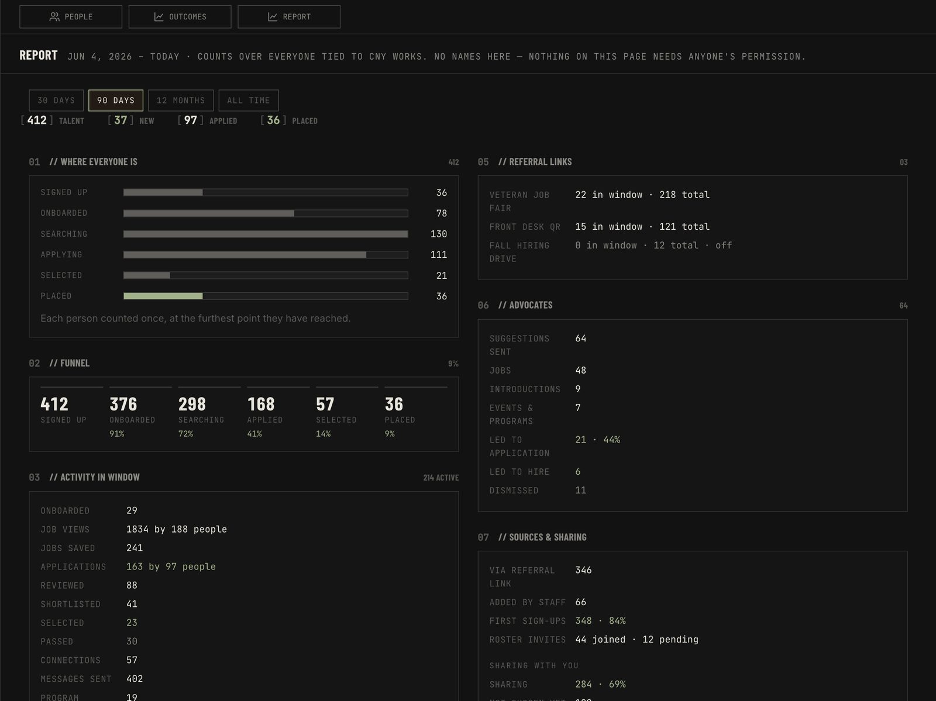Click '22 in window · 218 total'
The height and width of the screenshot is (701, 936).
642,195
